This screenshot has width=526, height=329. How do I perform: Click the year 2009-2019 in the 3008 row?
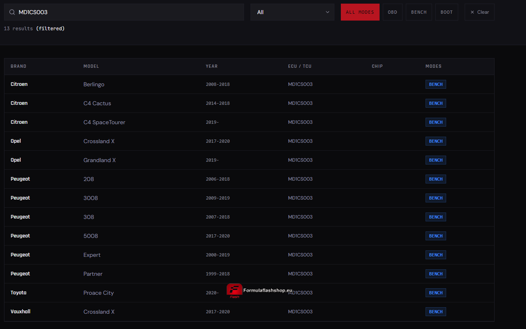coord(218,198)
